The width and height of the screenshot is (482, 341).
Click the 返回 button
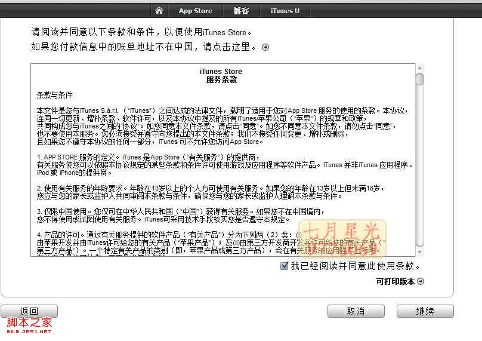pyautogui.click(x=29, y=311)
